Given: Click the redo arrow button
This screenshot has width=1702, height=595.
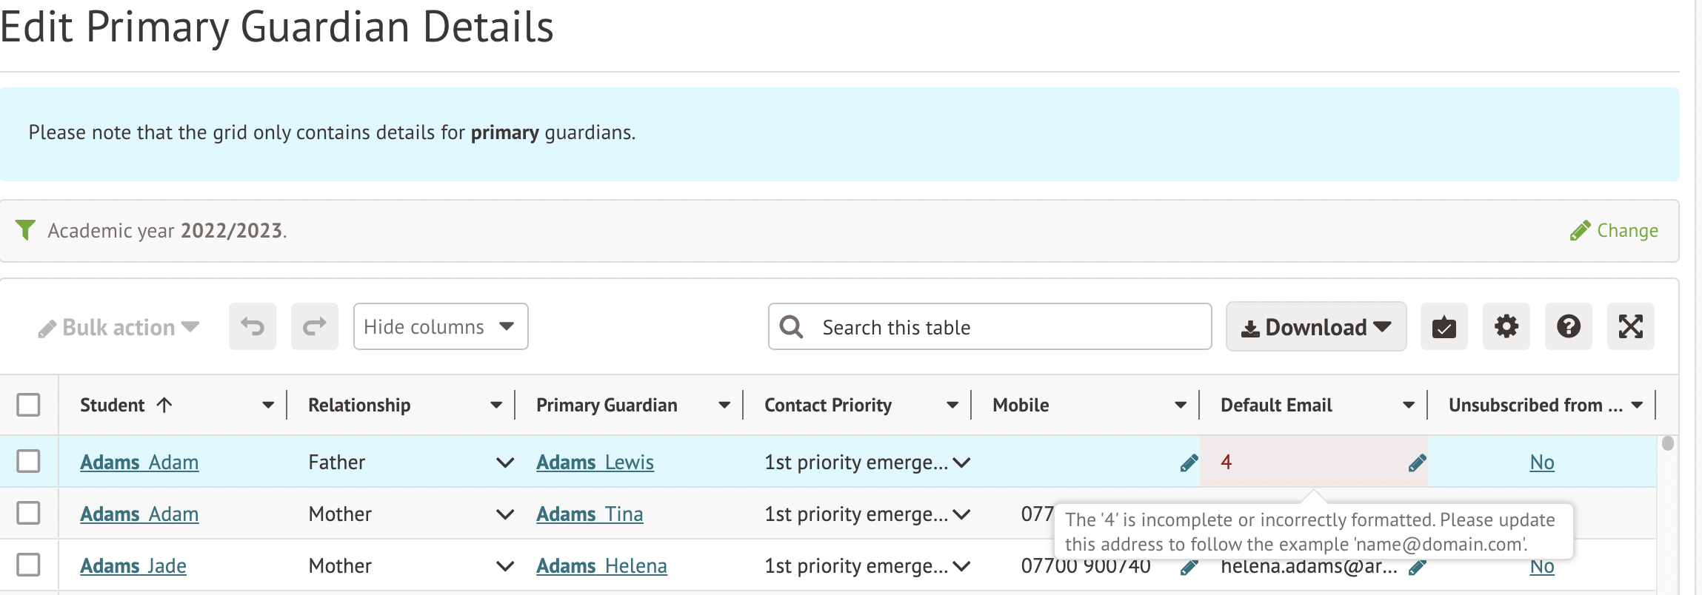Looking at the screenshot, I should point(315,326).
